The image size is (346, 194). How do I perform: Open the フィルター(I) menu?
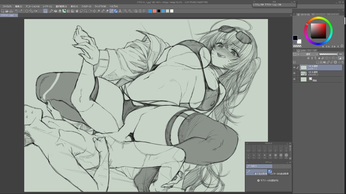(x=86, y=6)
